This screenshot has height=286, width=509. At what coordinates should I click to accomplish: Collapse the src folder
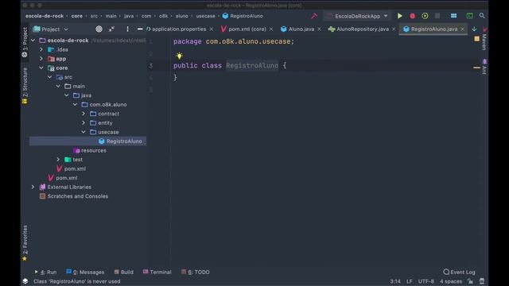49,77
